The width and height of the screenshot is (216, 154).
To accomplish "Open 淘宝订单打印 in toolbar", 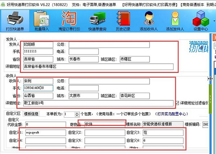I will [x=69, y=21].
